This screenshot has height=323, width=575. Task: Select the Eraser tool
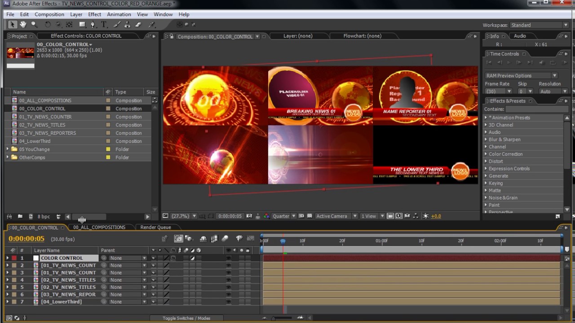point(138,25)
